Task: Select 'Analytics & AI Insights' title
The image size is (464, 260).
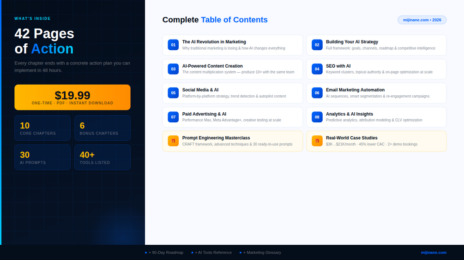Action: pyautogui.click(x=349, y=114)
